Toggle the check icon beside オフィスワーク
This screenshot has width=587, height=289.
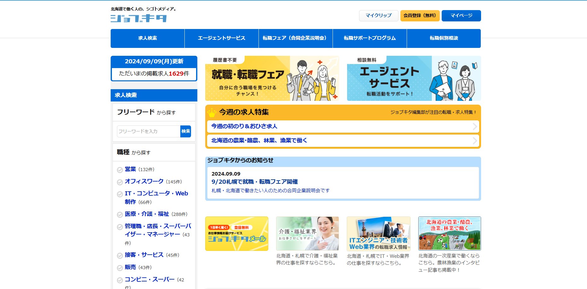120,182
